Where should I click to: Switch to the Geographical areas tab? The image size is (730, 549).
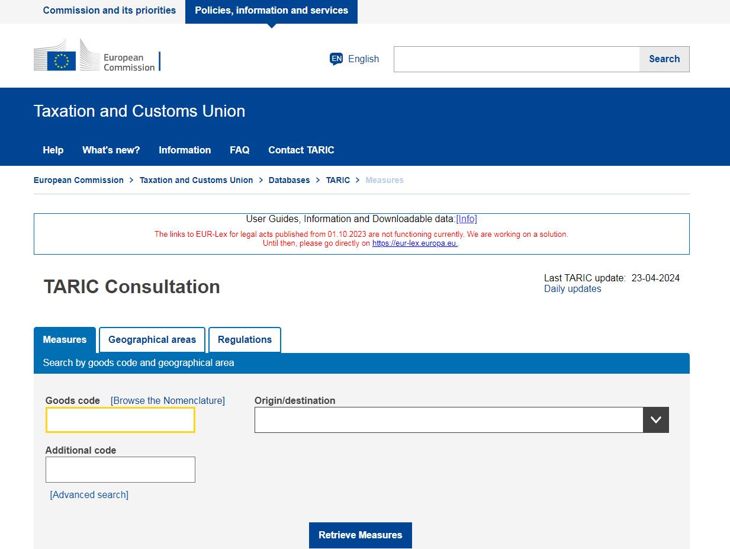152,340
